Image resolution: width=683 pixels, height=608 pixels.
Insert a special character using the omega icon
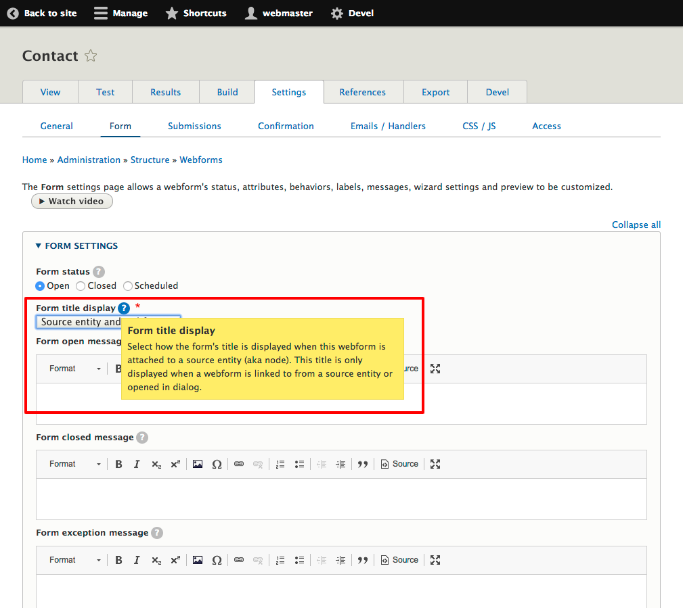click(217, 464)
